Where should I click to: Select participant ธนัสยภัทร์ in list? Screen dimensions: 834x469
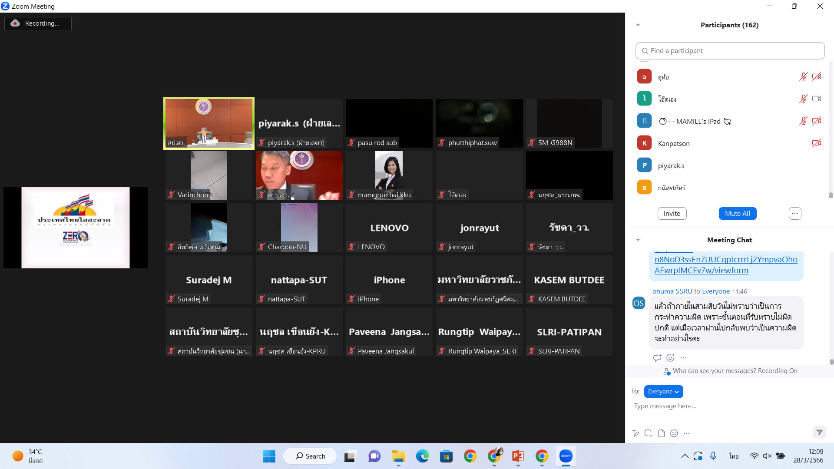[730, 188]
